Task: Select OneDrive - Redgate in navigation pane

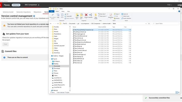Action: [58, 56]
